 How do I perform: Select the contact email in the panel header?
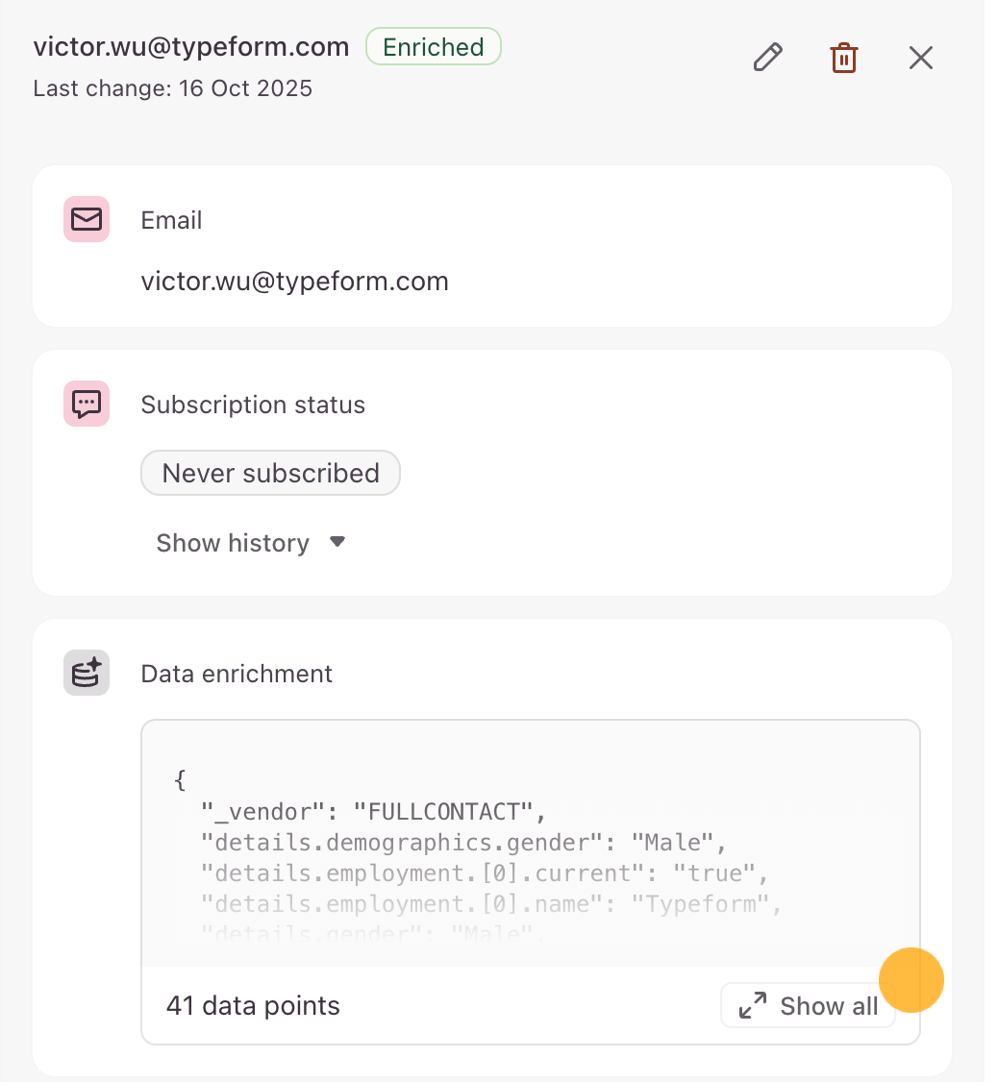point(191,47)
